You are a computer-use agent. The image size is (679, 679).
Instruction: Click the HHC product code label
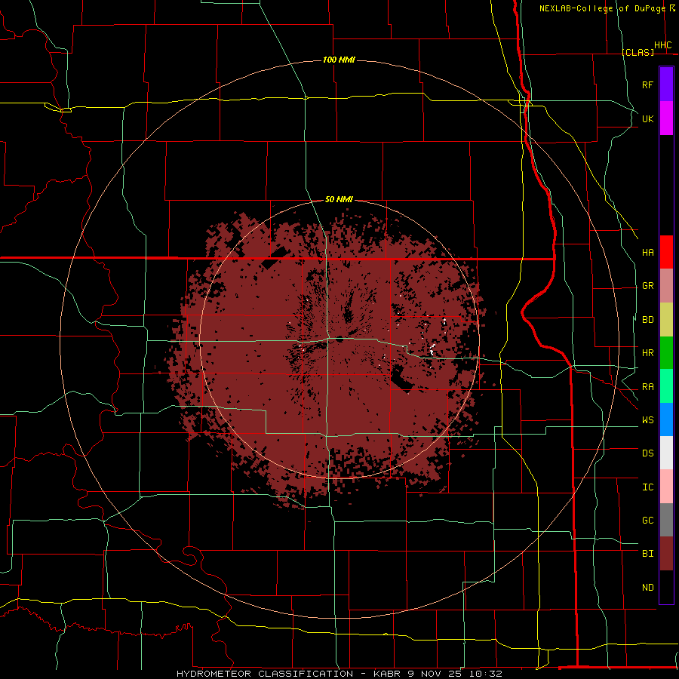tap(662, 45)
